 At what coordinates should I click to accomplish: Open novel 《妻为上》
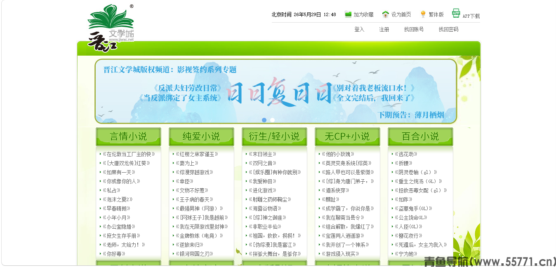(187, 163)
